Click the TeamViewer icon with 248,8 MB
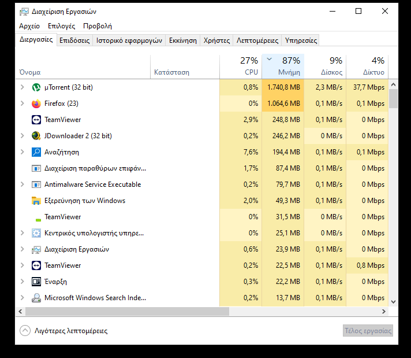 [x=36, y=120]
